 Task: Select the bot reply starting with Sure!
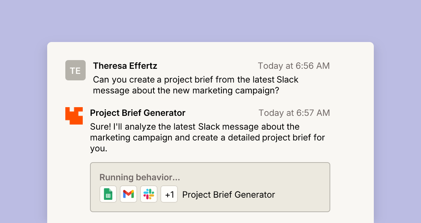[208, 137]
